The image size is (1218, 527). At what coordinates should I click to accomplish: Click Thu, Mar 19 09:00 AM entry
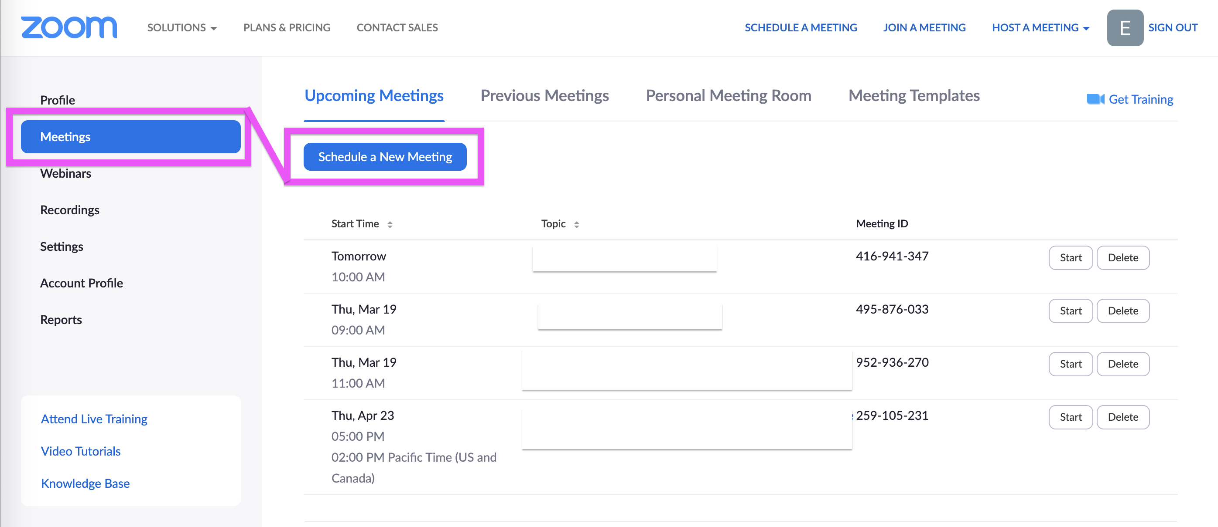pos(363,319)
